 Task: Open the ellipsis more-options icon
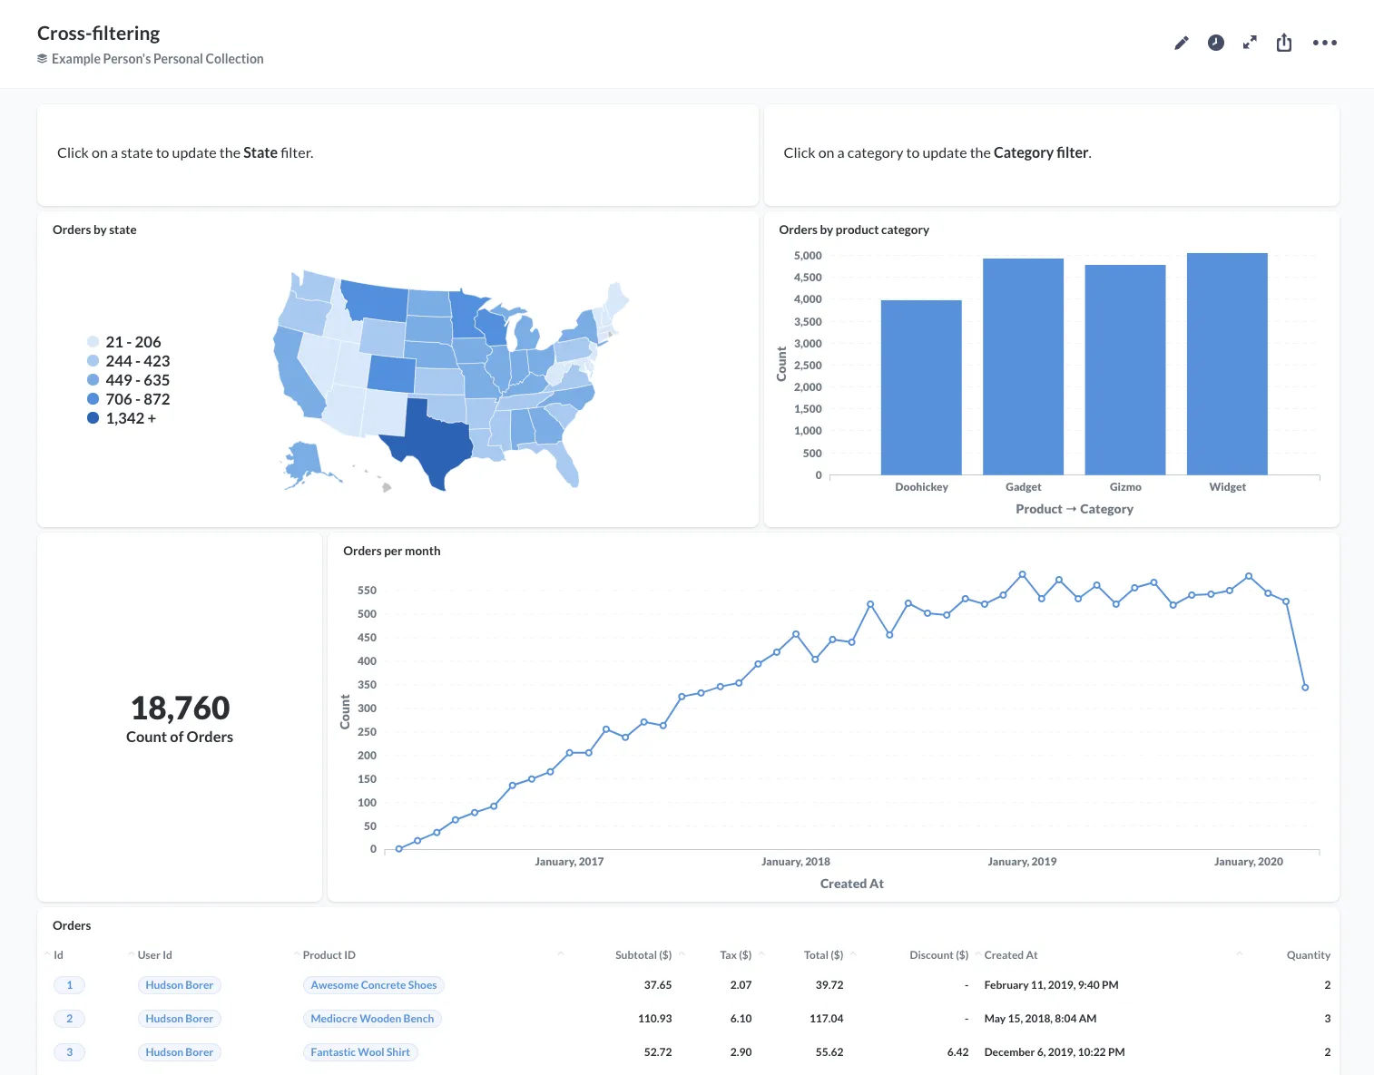coord(1325,42)
